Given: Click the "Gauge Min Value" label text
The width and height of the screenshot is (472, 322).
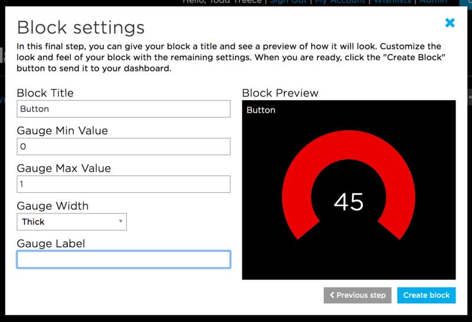Looking at the screenshot, I should point(63,131).
